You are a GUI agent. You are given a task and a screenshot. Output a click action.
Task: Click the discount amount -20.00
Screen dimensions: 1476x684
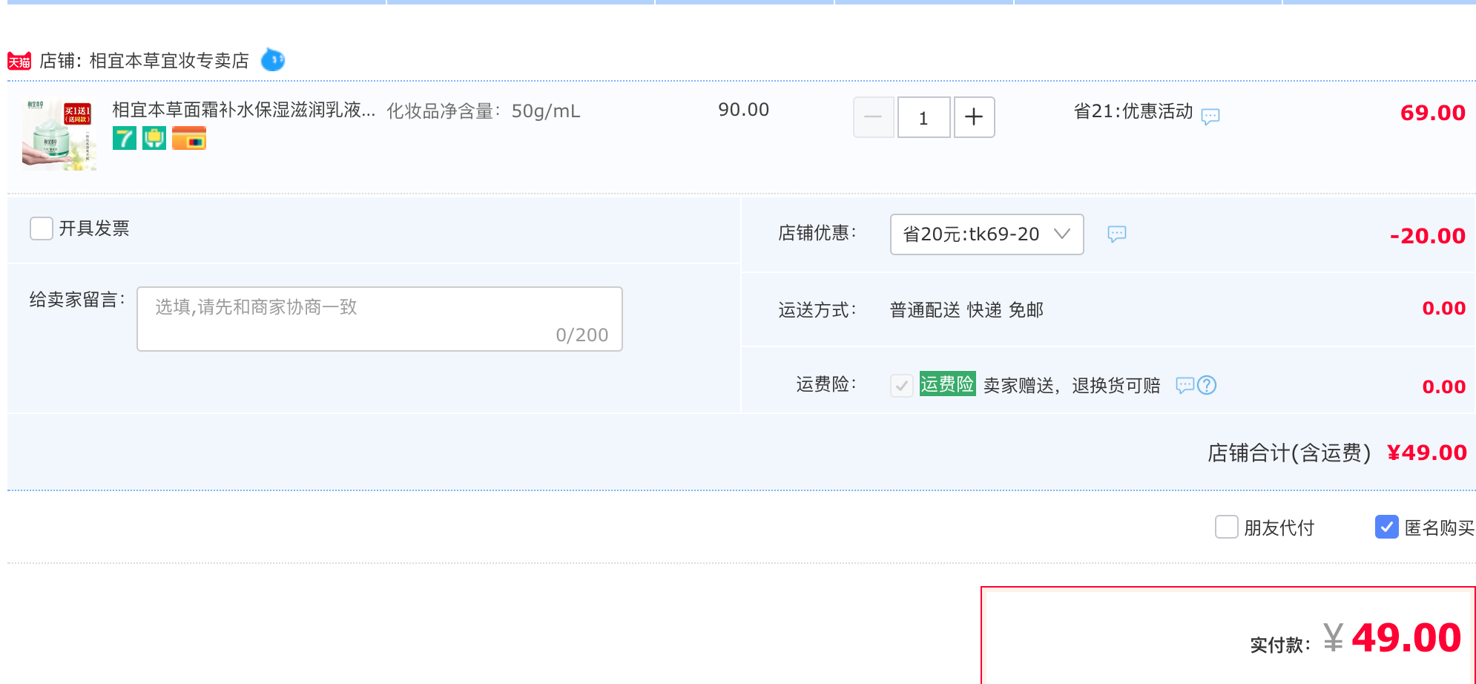tap(1427, 236)
